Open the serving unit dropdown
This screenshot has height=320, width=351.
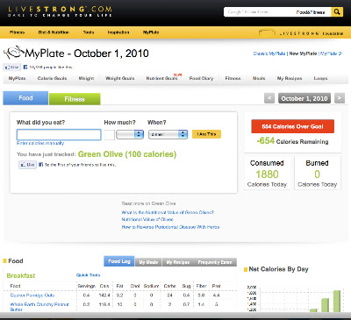(x=130, y=134)
